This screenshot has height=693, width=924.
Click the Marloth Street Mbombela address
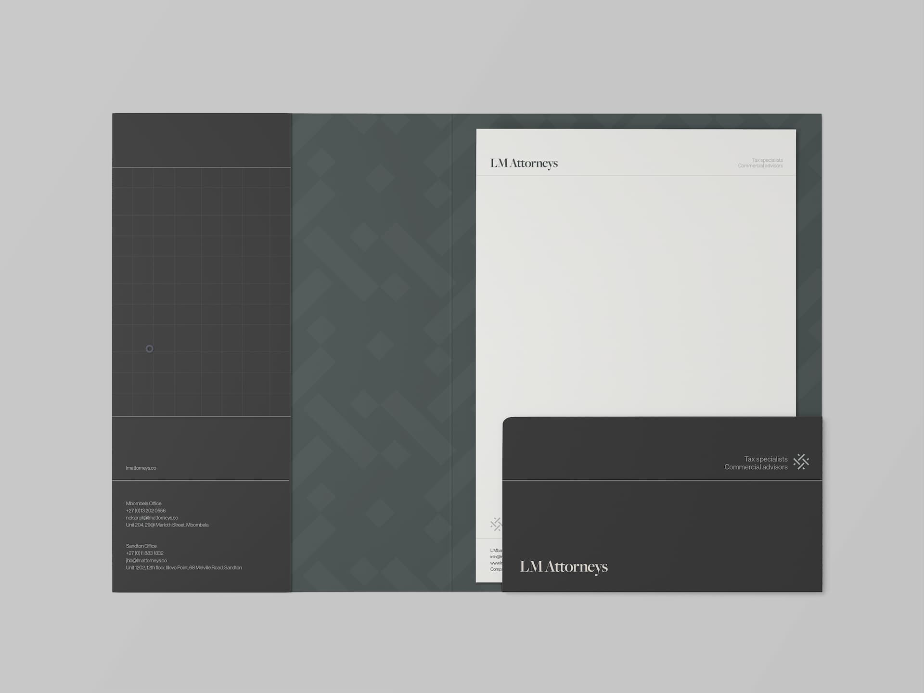pyautogui.click(x=167, y=525)
